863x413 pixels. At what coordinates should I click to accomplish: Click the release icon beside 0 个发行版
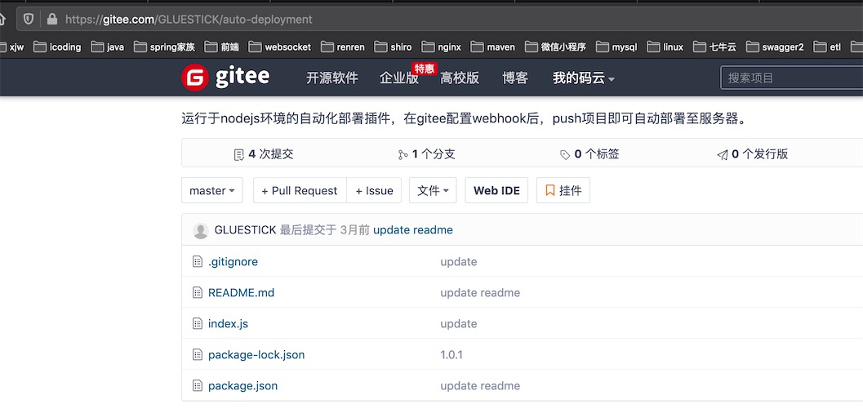click(x=722, y=154)
